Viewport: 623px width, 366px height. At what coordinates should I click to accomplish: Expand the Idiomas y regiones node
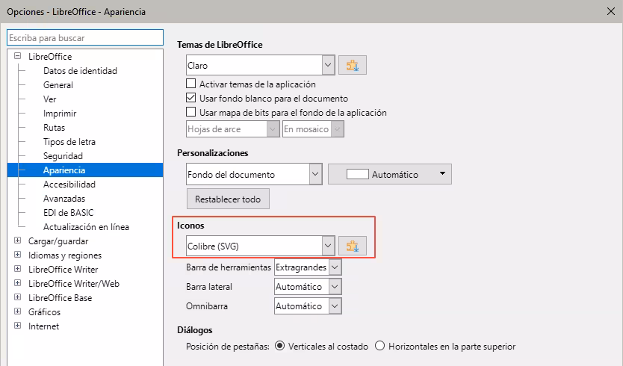coord(17,254)
